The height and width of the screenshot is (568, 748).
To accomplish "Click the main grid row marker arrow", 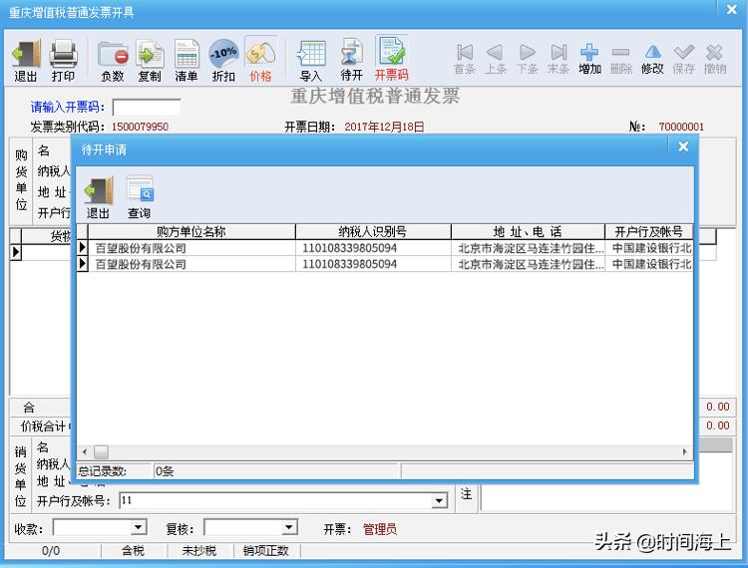I will click(16, 251).
